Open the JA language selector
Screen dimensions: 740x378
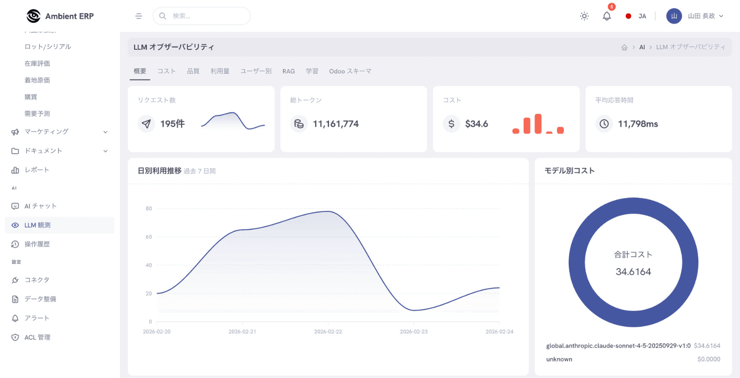pos(636,16)
